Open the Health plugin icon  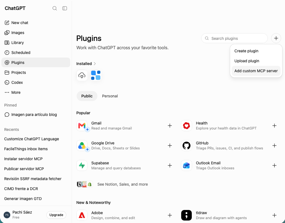(x=186, y=126)
